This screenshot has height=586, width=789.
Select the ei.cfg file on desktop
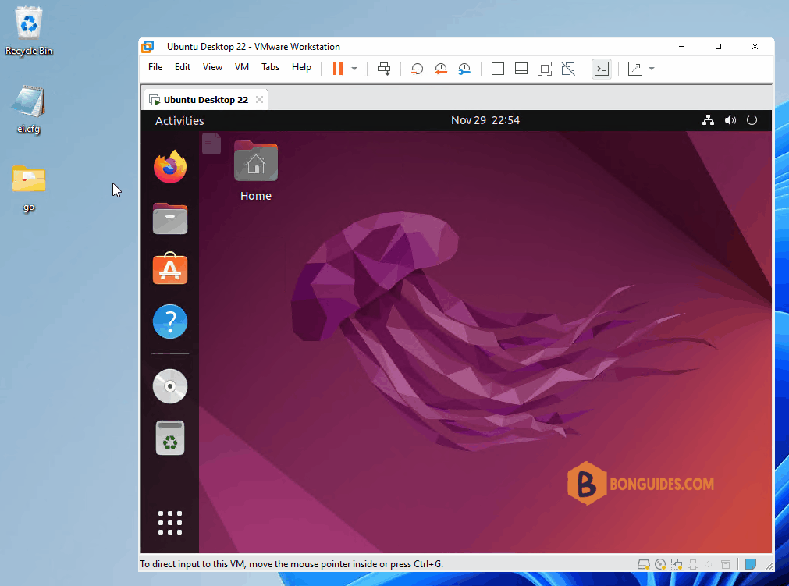(x=29, y=110)
